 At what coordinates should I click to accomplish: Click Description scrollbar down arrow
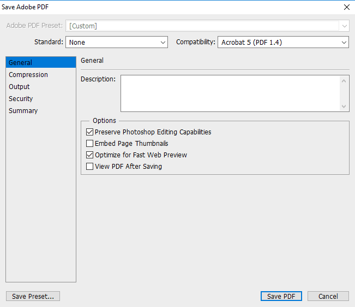(344, 106)
